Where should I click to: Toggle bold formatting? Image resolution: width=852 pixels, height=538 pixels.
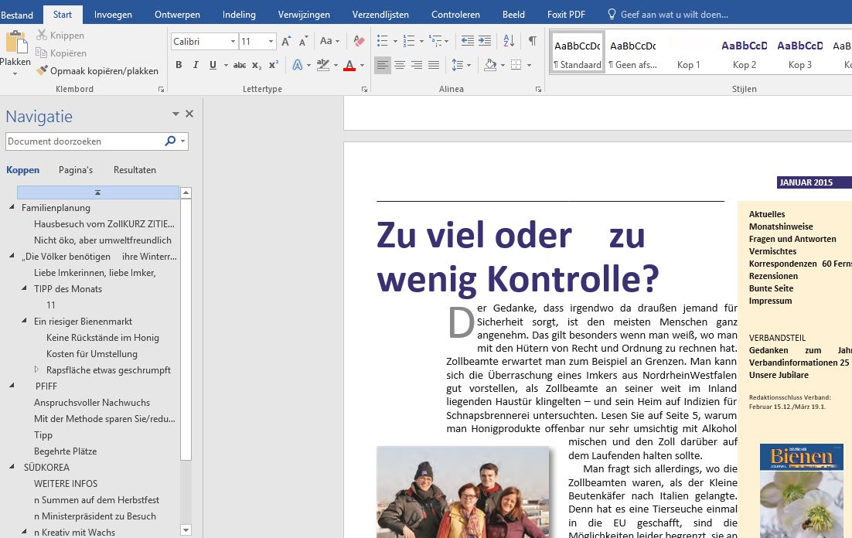pos(179,65)
